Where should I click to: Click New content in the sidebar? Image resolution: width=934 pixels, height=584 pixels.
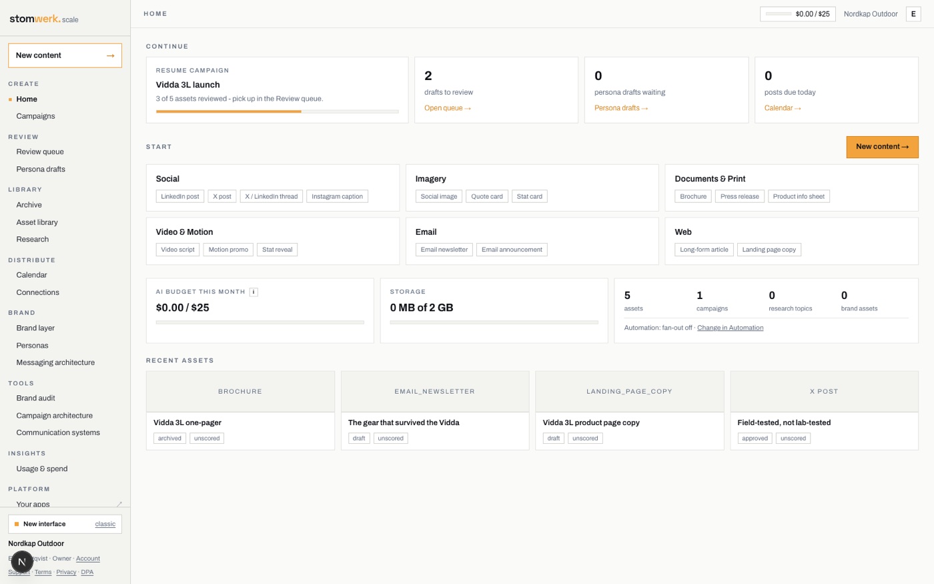click(65, 55)
